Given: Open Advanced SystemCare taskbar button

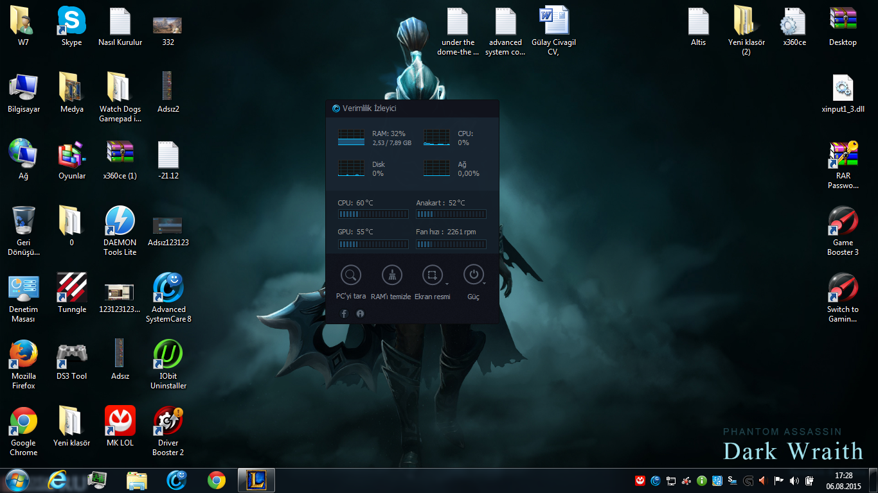Looking at the screenshot, I should pos(177,480).
